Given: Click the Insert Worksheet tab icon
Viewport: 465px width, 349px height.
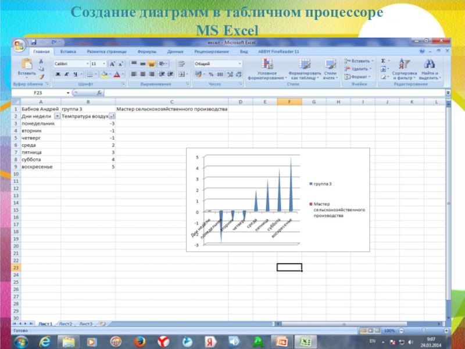Looking at the screenshot, I should pyautogui.click(x=103, y=324).
